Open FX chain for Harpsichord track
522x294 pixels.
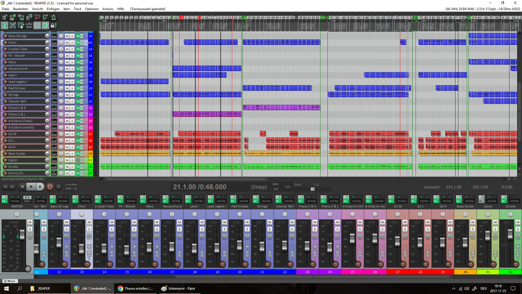click(x=78, y=69)
